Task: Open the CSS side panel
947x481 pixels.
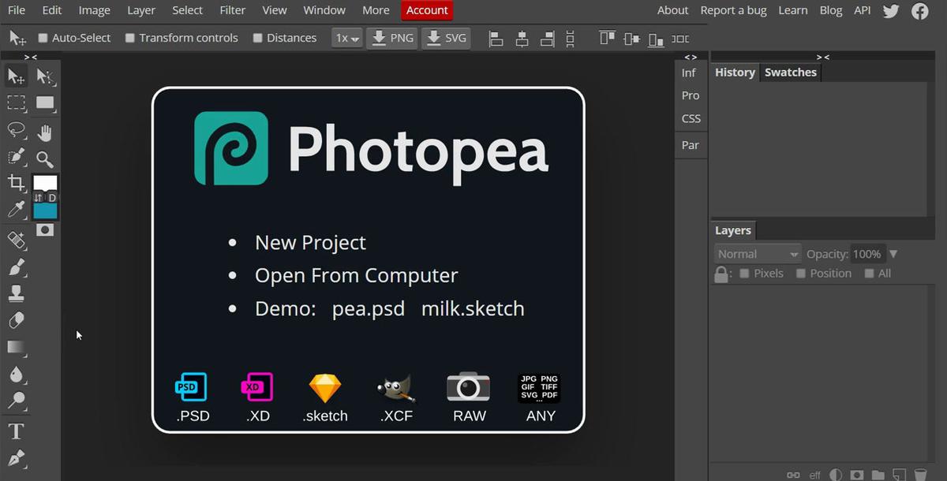Action: pos(691,118)
